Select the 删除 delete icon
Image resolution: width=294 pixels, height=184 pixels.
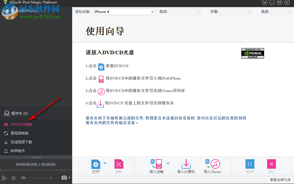(x=119, y=165)
